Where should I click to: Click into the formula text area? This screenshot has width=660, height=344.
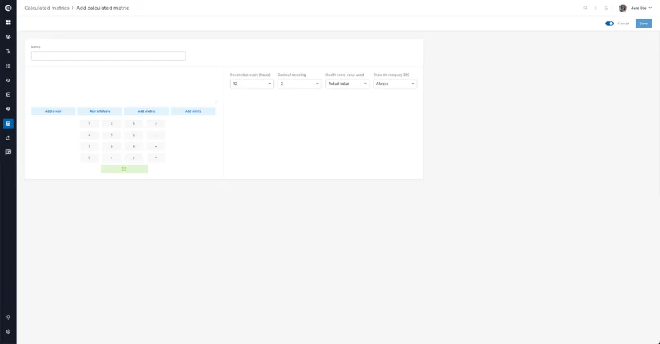(x=124, y=87)
